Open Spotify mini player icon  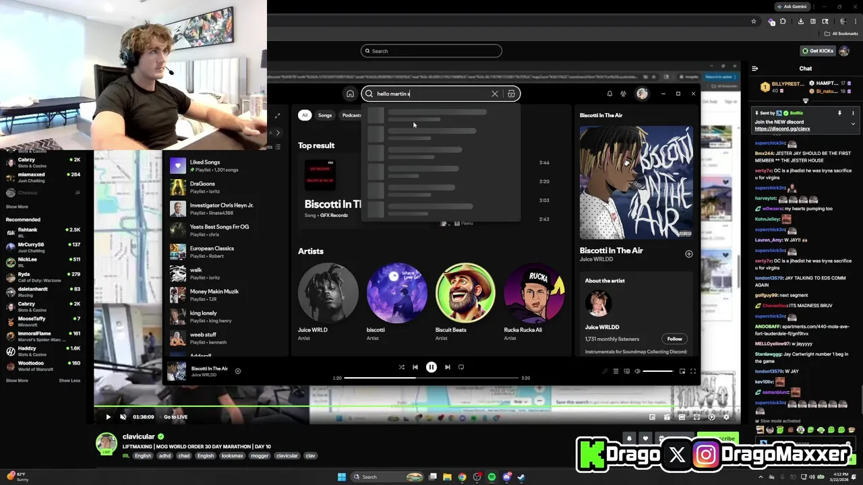click(x=682, y=371)
